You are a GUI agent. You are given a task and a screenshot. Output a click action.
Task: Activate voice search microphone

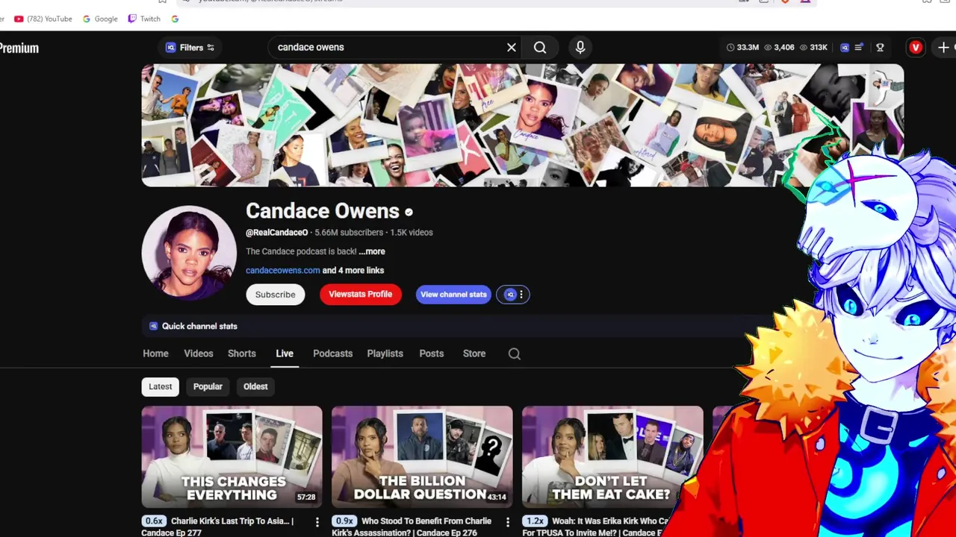tap(580, 48)
